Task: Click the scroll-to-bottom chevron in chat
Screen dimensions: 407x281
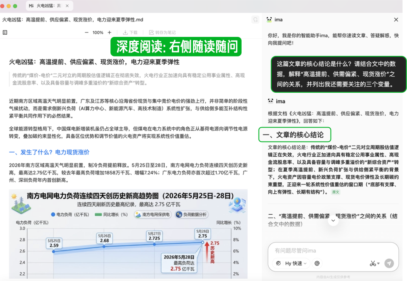Action: [x=333, y=221]
